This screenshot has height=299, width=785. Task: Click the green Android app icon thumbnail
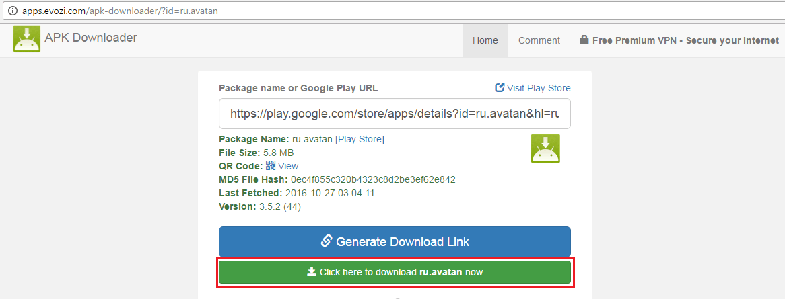coord(545,148)
